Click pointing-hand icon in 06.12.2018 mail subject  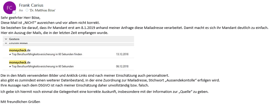(10, 66)
